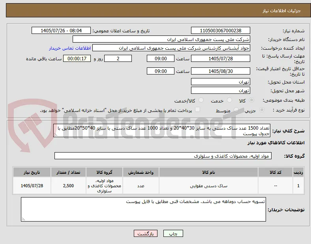Click the delivery city field تهران
The height and width of the screenshot is (244, 311).
point(221,91)
